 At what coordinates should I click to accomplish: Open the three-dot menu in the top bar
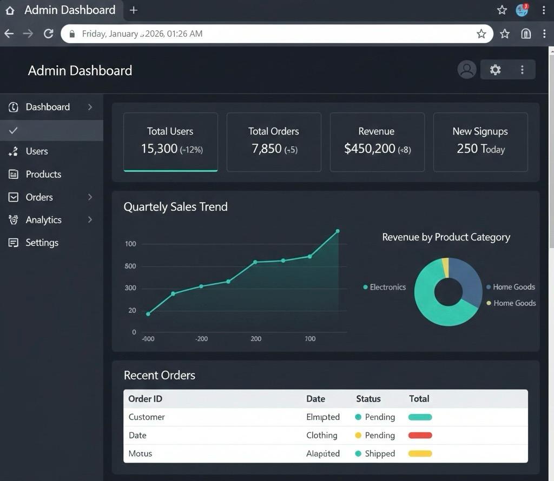tap(522, 69)
